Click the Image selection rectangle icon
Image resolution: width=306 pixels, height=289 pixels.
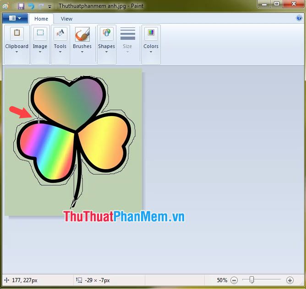coord(40,33)
